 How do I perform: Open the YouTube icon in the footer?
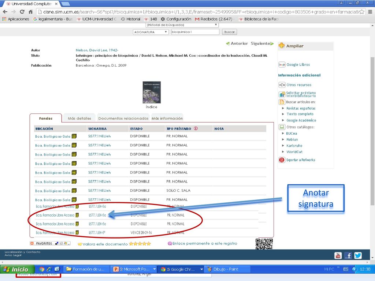tap(338, 255)
